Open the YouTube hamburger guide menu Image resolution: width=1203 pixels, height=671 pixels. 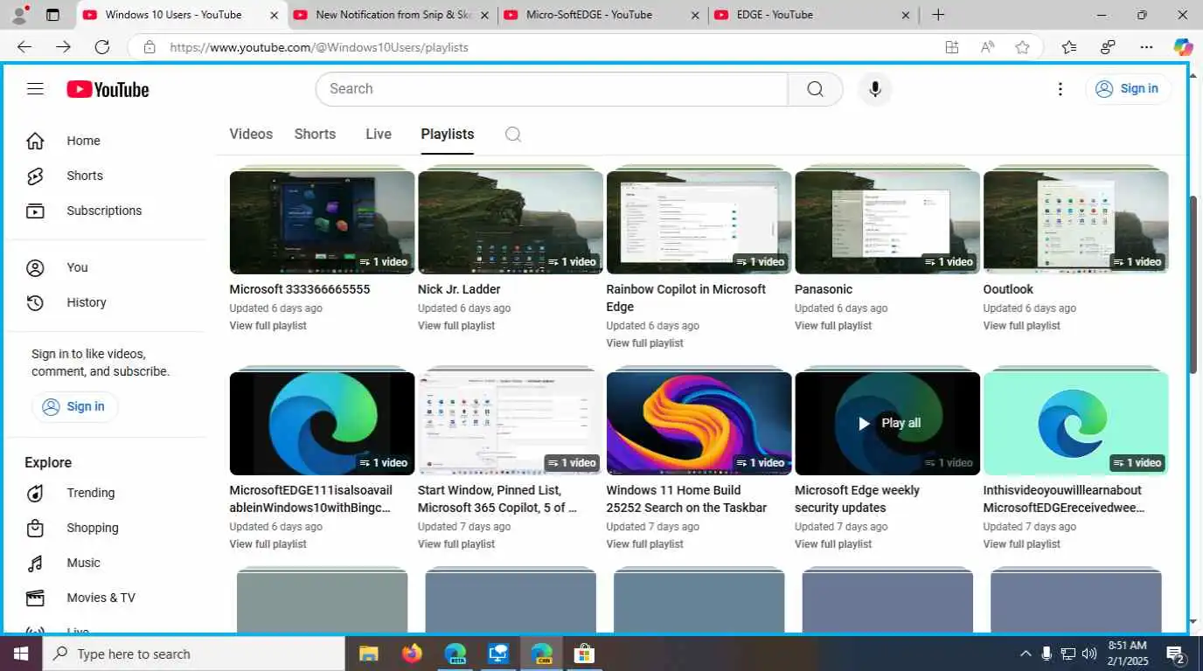coord(35,89)
